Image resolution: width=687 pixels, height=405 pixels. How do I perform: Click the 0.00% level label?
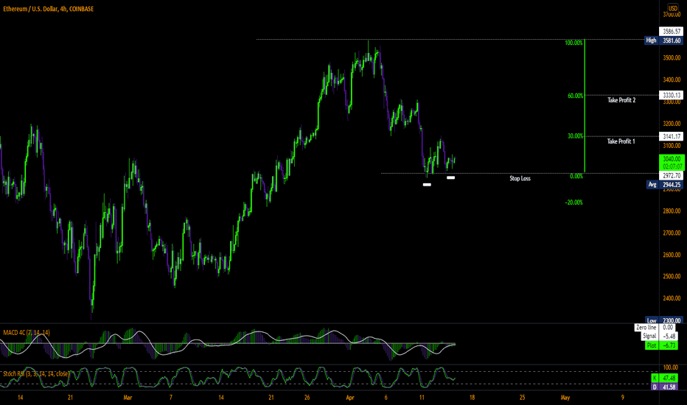[x=576, y=177]
